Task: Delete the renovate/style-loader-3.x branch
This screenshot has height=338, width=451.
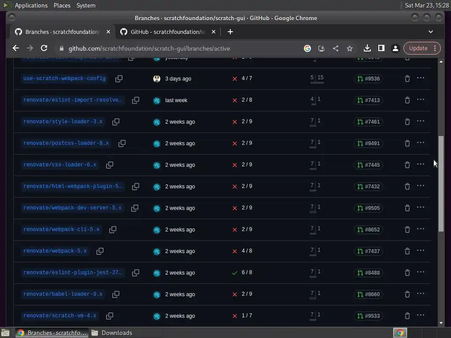Action: (x=407, y=121)
